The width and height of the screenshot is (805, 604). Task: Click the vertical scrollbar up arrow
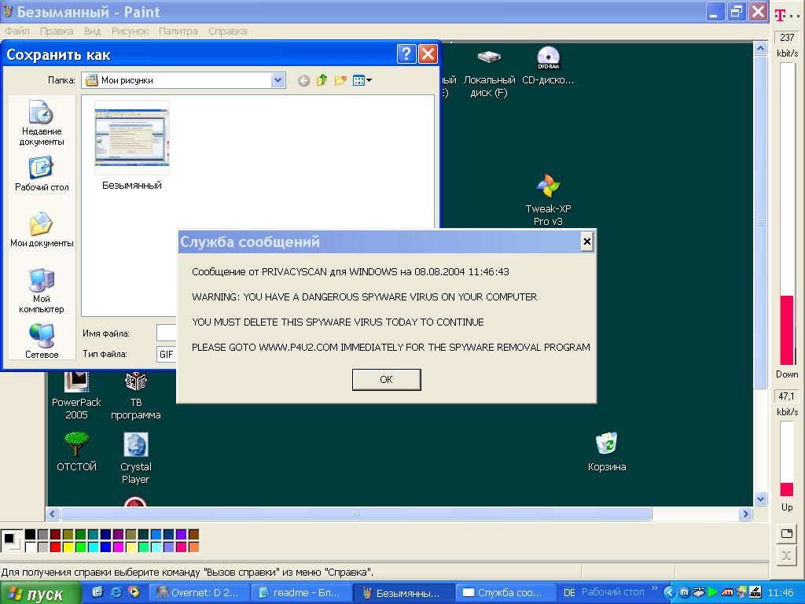click(x=760, y=49)
